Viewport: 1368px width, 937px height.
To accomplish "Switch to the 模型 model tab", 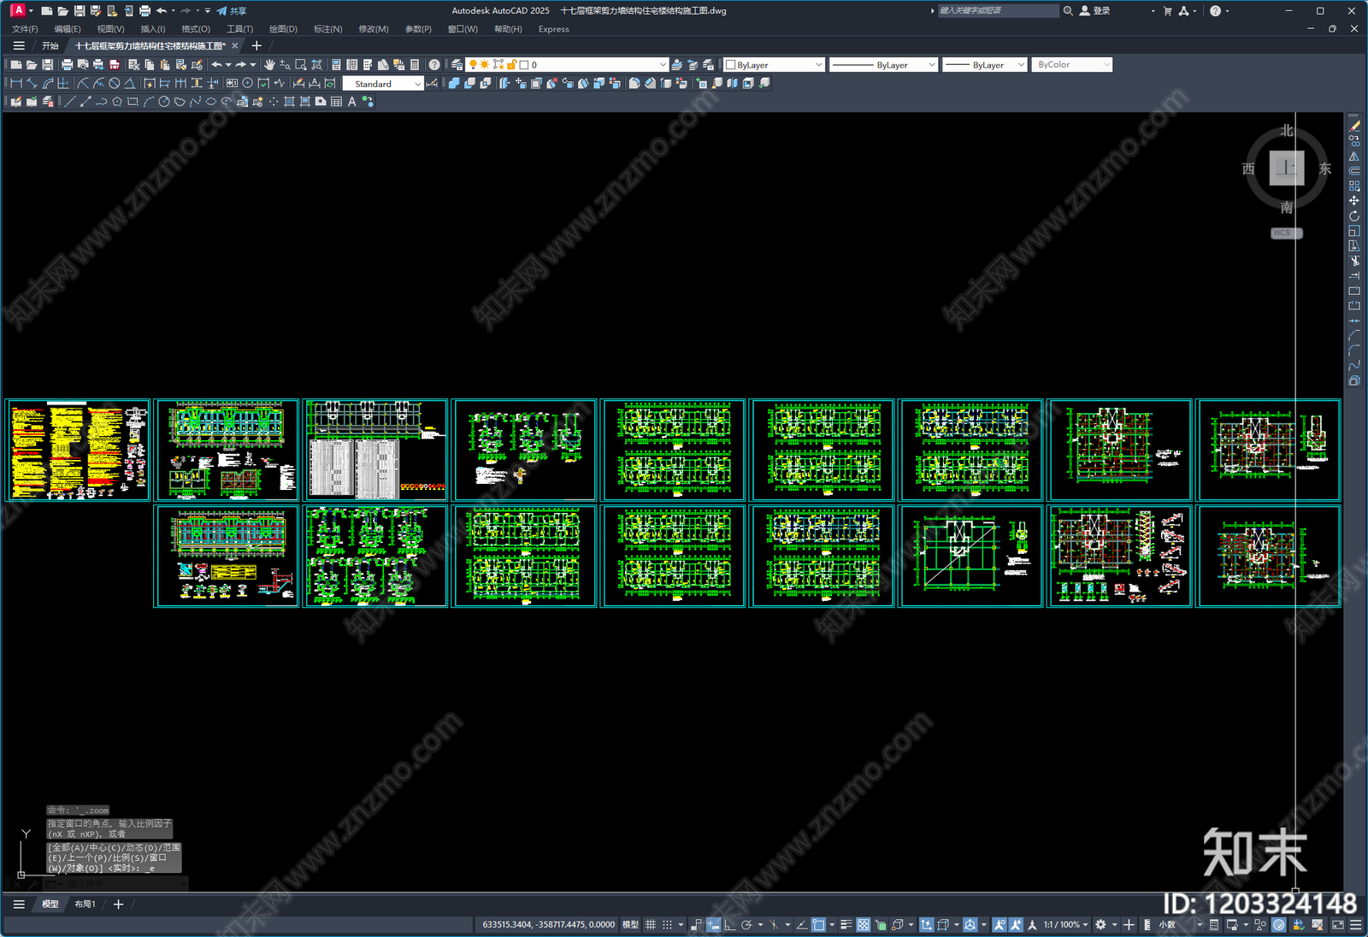I will 50,905.
